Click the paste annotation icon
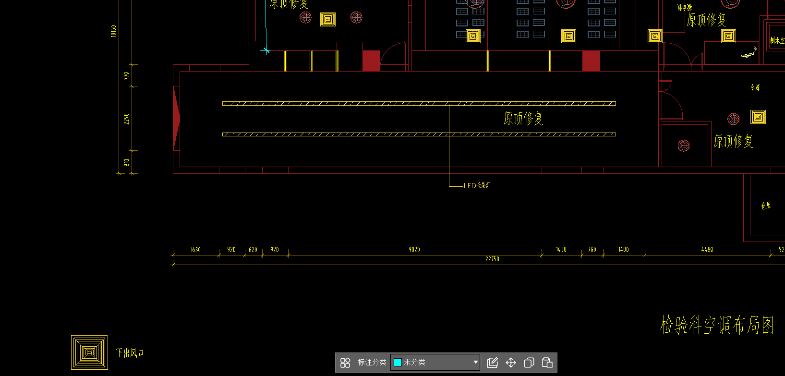 tap(547, 363)
